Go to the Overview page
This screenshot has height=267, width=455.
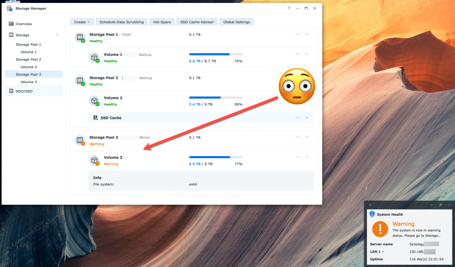point(24,24)
